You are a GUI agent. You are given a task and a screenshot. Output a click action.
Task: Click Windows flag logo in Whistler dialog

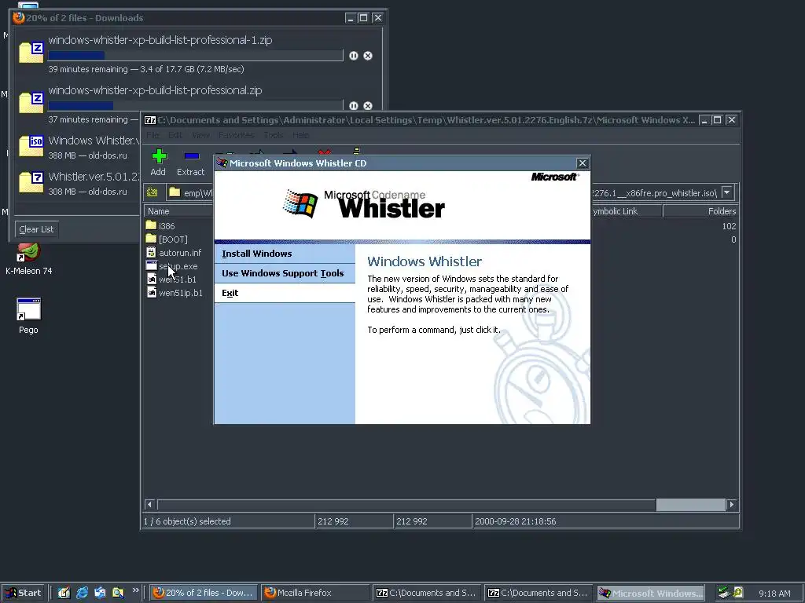coord(300,203)
